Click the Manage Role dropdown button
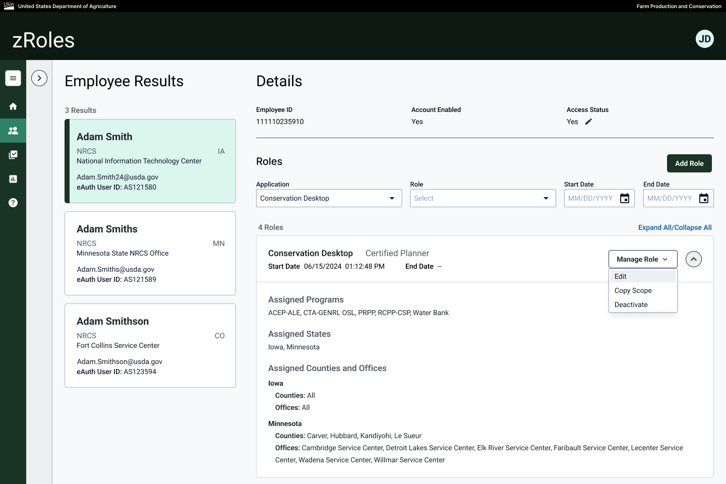726x484 pixels. pos(643,259)
